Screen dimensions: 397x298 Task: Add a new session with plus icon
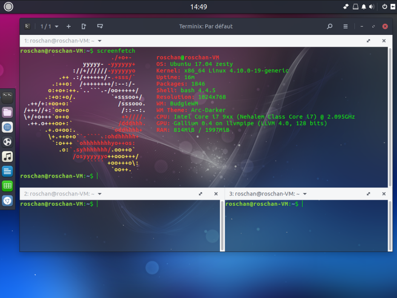[x=69, y=26]
